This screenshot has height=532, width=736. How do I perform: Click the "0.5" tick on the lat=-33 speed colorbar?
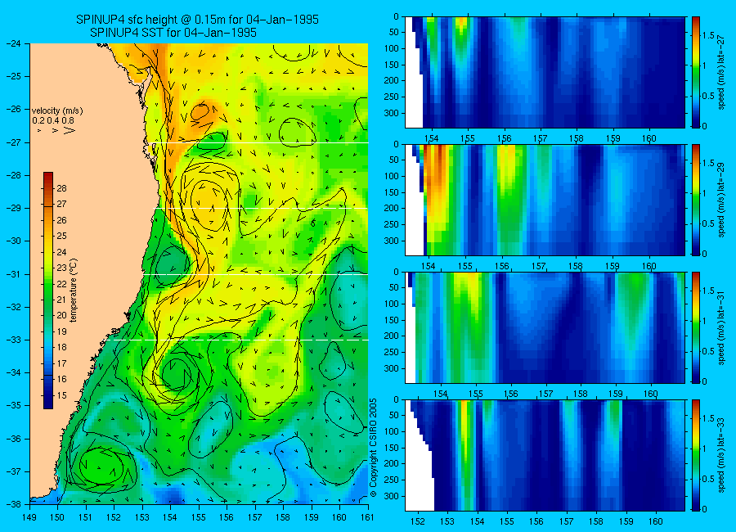[x=709, y=479]
